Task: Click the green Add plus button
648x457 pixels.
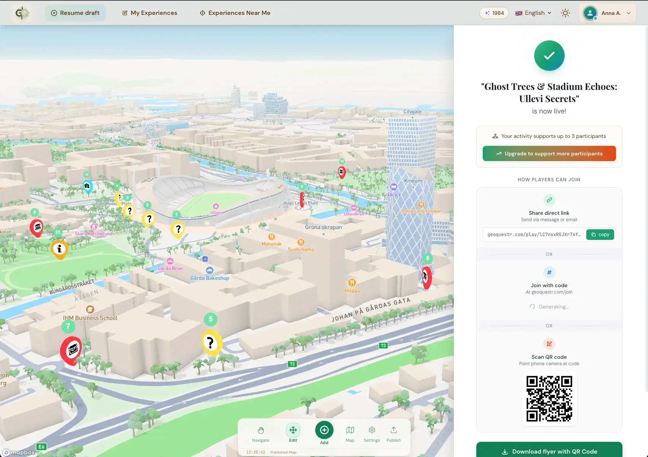Action: [x=324, y=430]
